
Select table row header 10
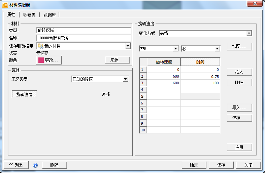pyautogui.click(x=143, y=130)
